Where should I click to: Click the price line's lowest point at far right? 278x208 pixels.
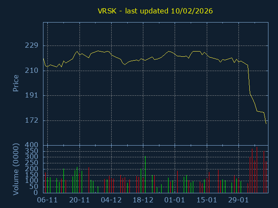point(266,123)
